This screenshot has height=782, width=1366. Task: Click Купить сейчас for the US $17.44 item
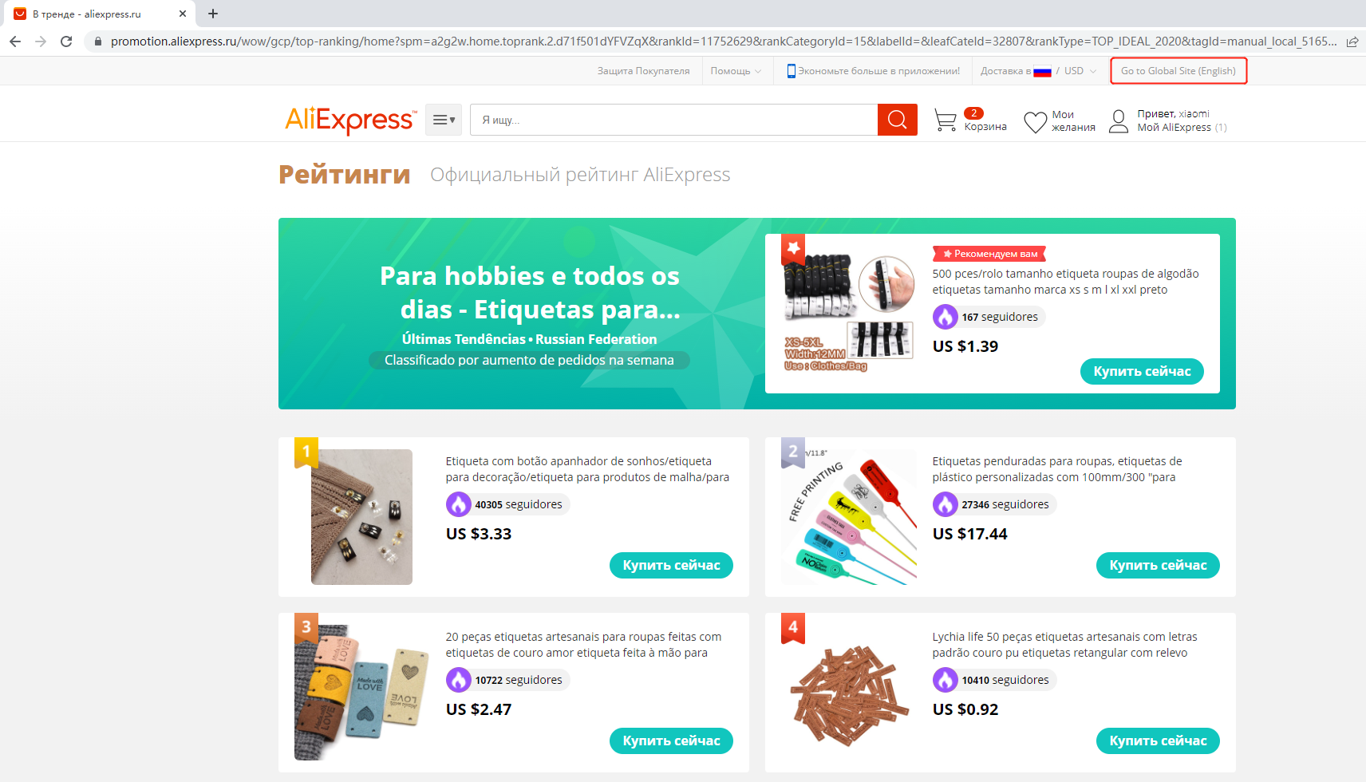[1158, 565]
